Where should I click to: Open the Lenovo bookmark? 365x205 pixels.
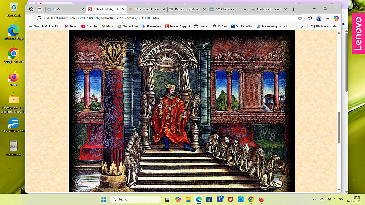(x=201, y=26)
